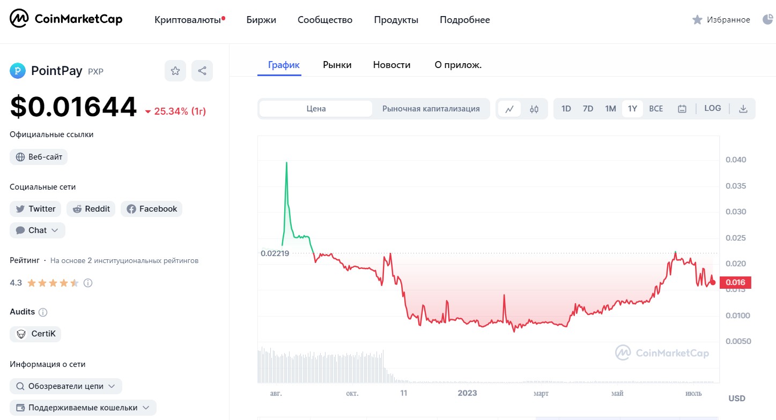
Task: Download chart data icon
Action: coord(743,109)
